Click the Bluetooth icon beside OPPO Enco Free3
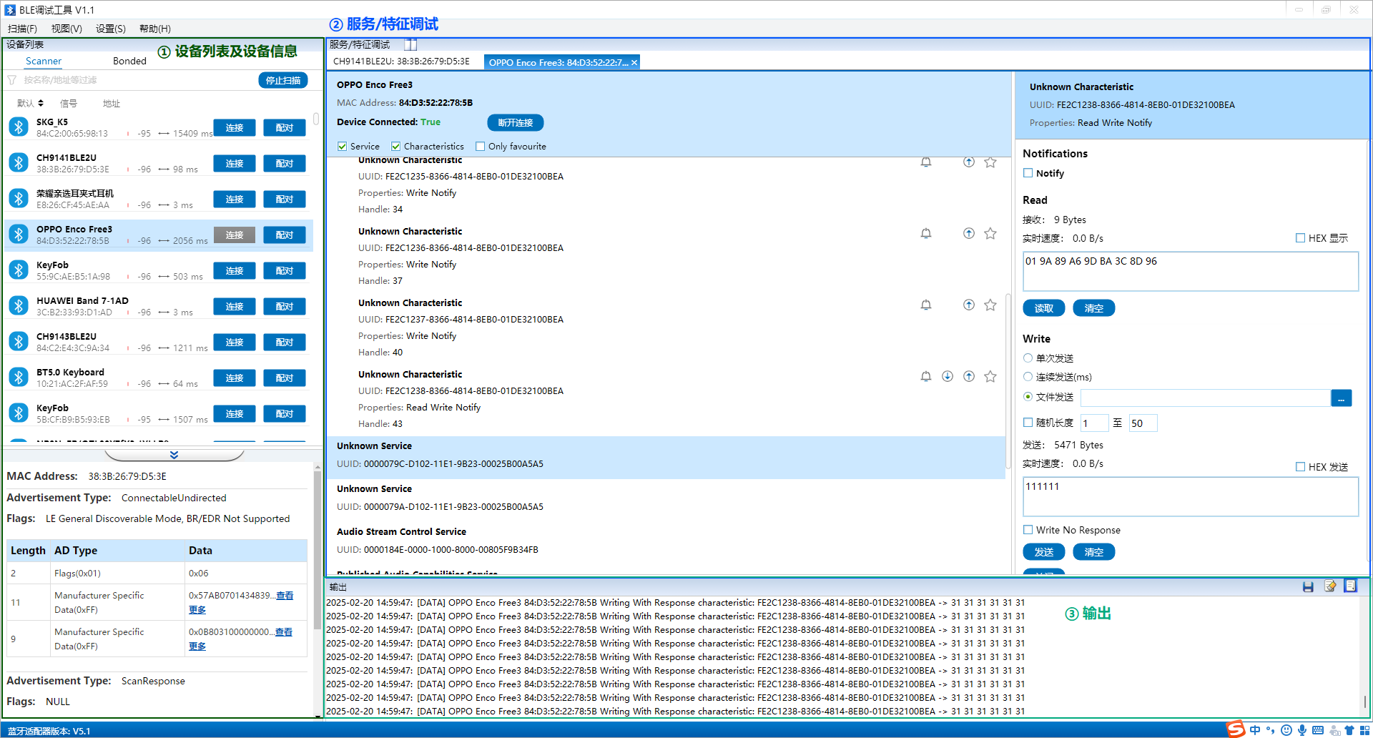The width and height of the screenshot is (1373, 738). click(x=18, y=233)
